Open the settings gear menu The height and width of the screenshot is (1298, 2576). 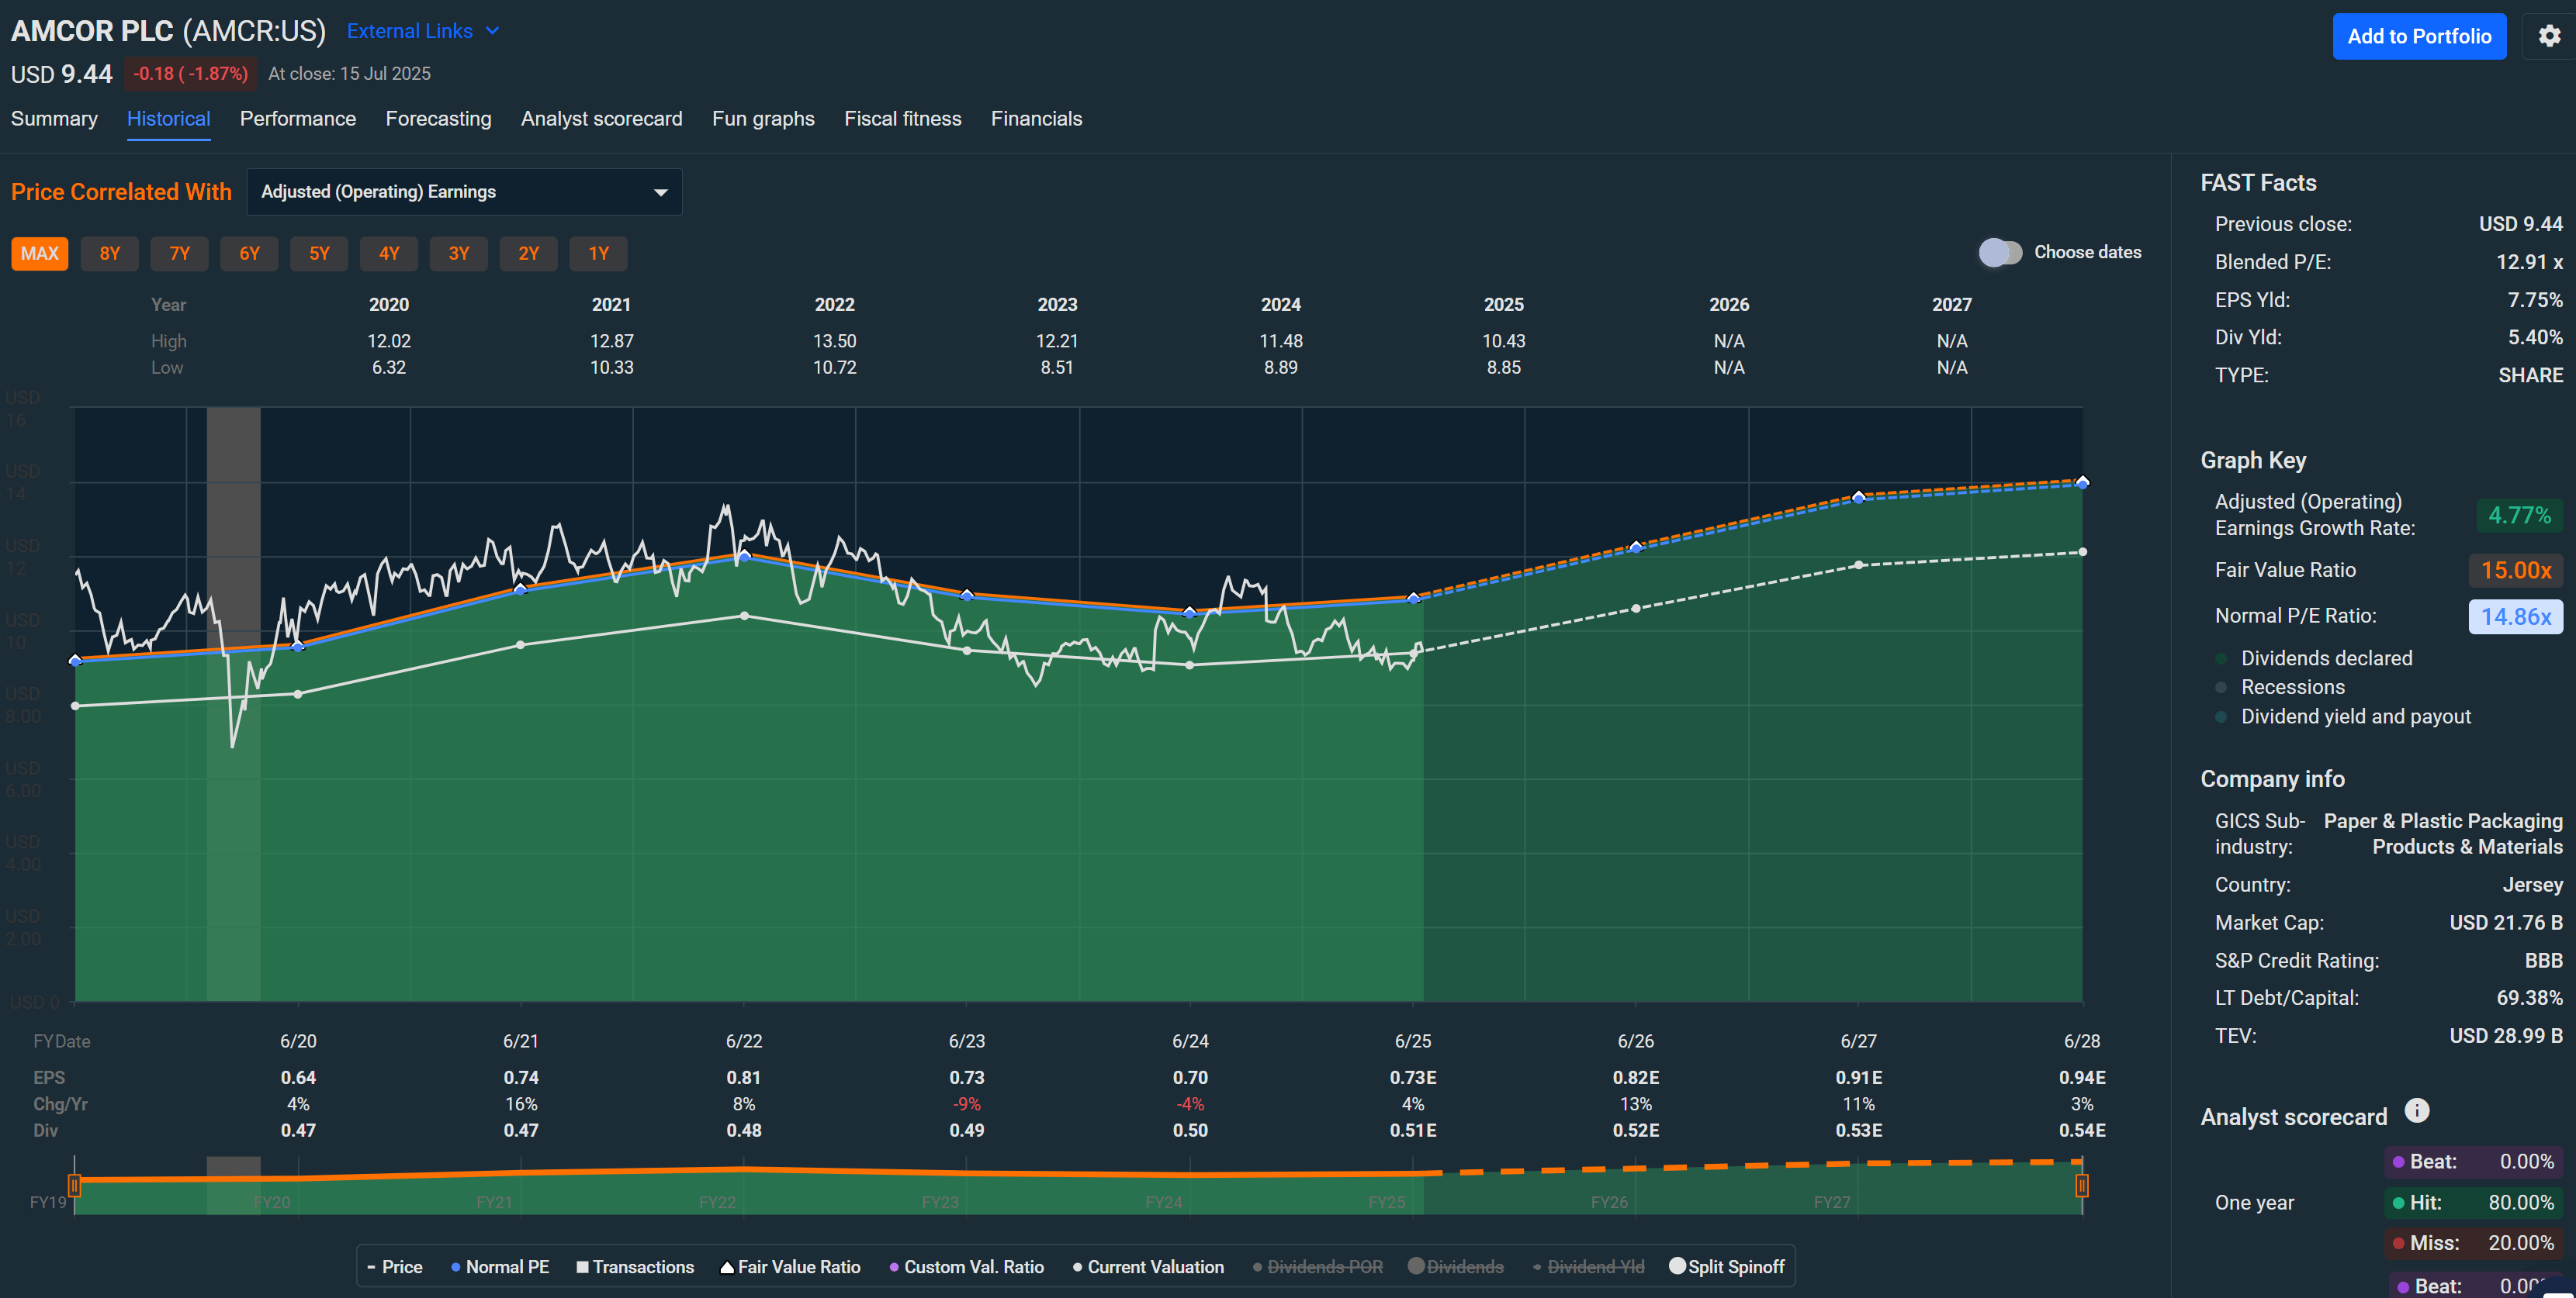2549,36
